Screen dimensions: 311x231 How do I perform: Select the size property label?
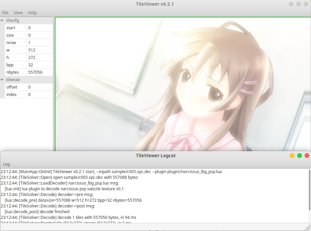[x=15, y=35]
